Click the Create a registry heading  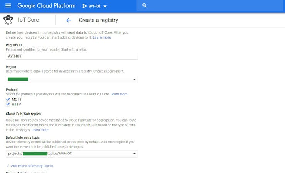(x=98, y=20)
